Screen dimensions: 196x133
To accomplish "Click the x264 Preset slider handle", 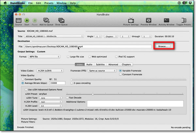I will 93,94.
